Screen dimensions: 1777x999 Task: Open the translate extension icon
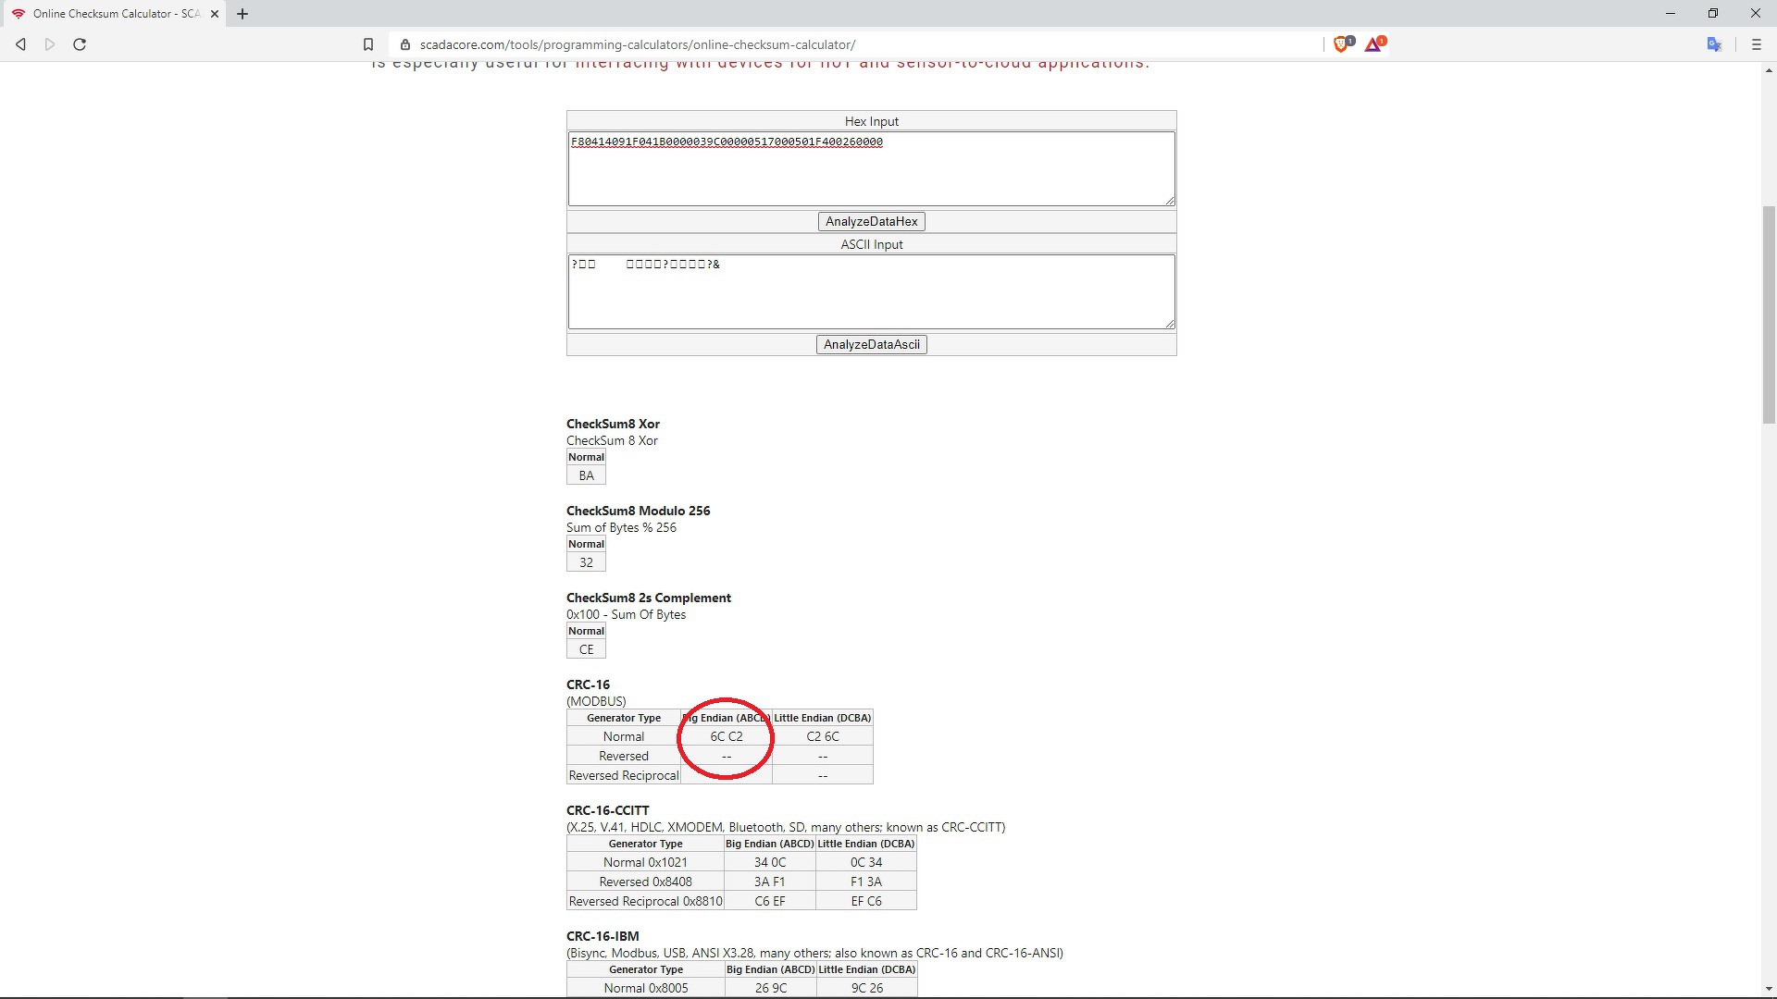click(x=1714, y=44)
